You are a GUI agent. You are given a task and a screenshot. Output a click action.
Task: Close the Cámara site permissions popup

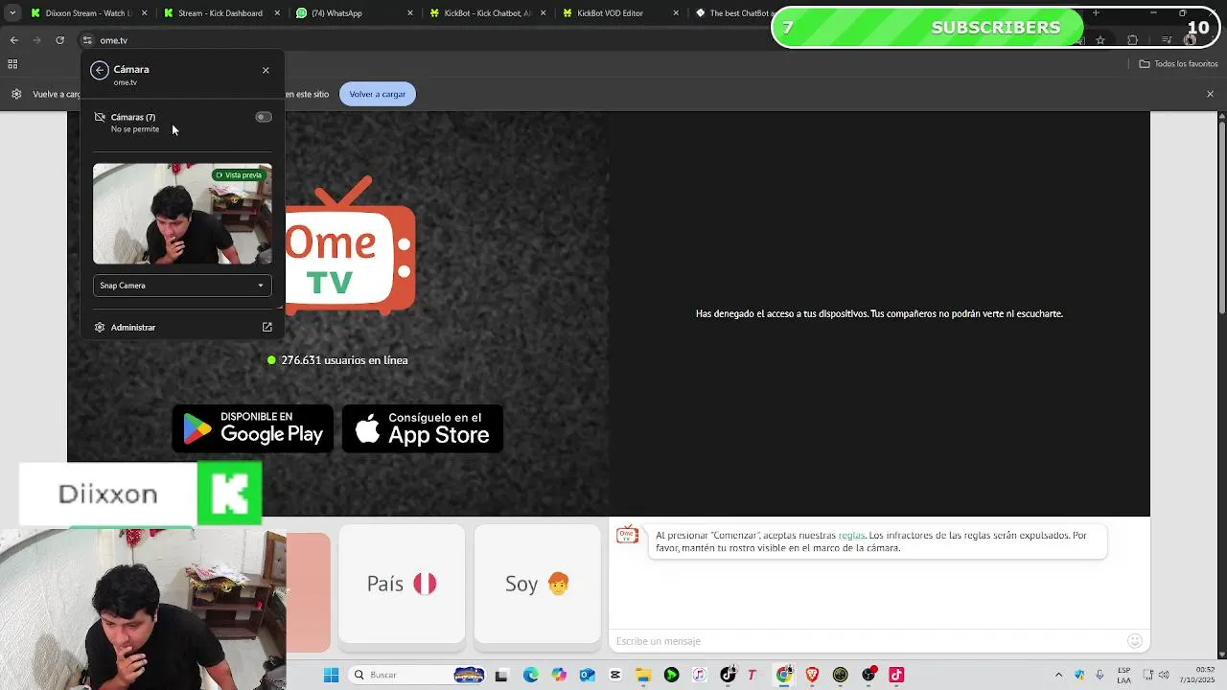tap(266, 70)
